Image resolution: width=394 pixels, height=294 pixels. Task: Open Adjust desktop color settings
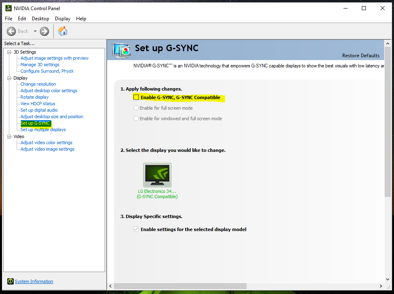(x=49, y=91)
